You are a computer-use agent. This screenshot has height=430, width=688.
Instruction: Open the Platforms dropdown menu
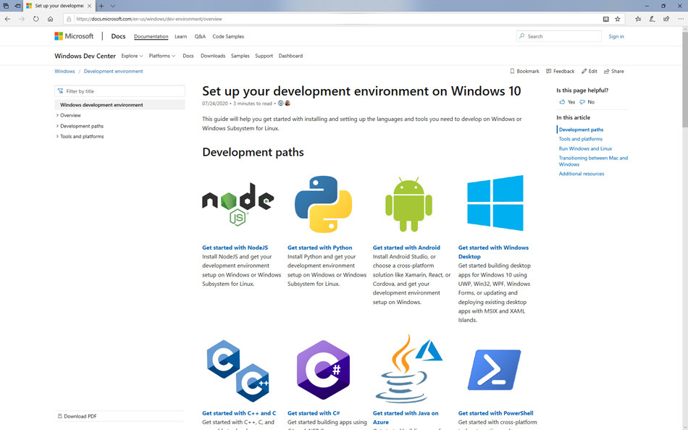tap(161, 56)
